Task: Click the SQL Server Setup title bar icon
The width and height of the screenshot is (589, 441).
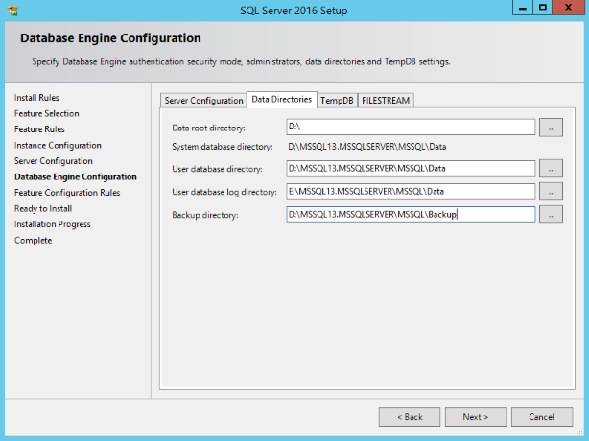Action: (x=12, y=11)
